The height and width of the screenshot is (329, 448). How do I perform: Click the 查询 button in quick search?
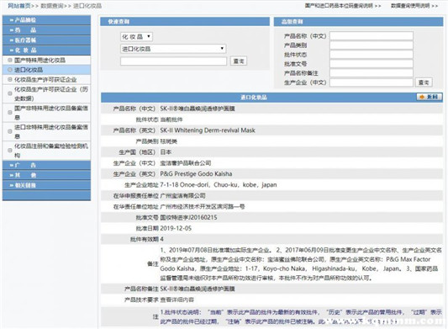pos(239,61)
